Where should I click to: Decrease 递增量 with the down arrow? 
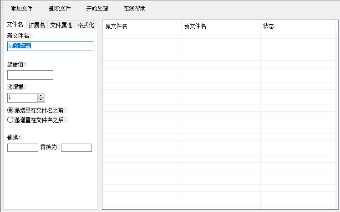41,100
